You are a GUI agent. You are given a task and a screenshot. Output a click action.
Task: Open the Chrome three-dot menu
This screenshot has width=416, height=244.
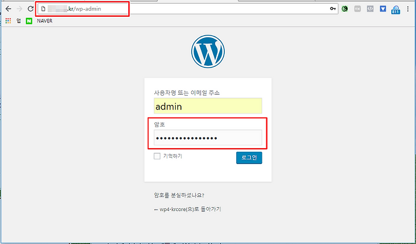point(408,9)
